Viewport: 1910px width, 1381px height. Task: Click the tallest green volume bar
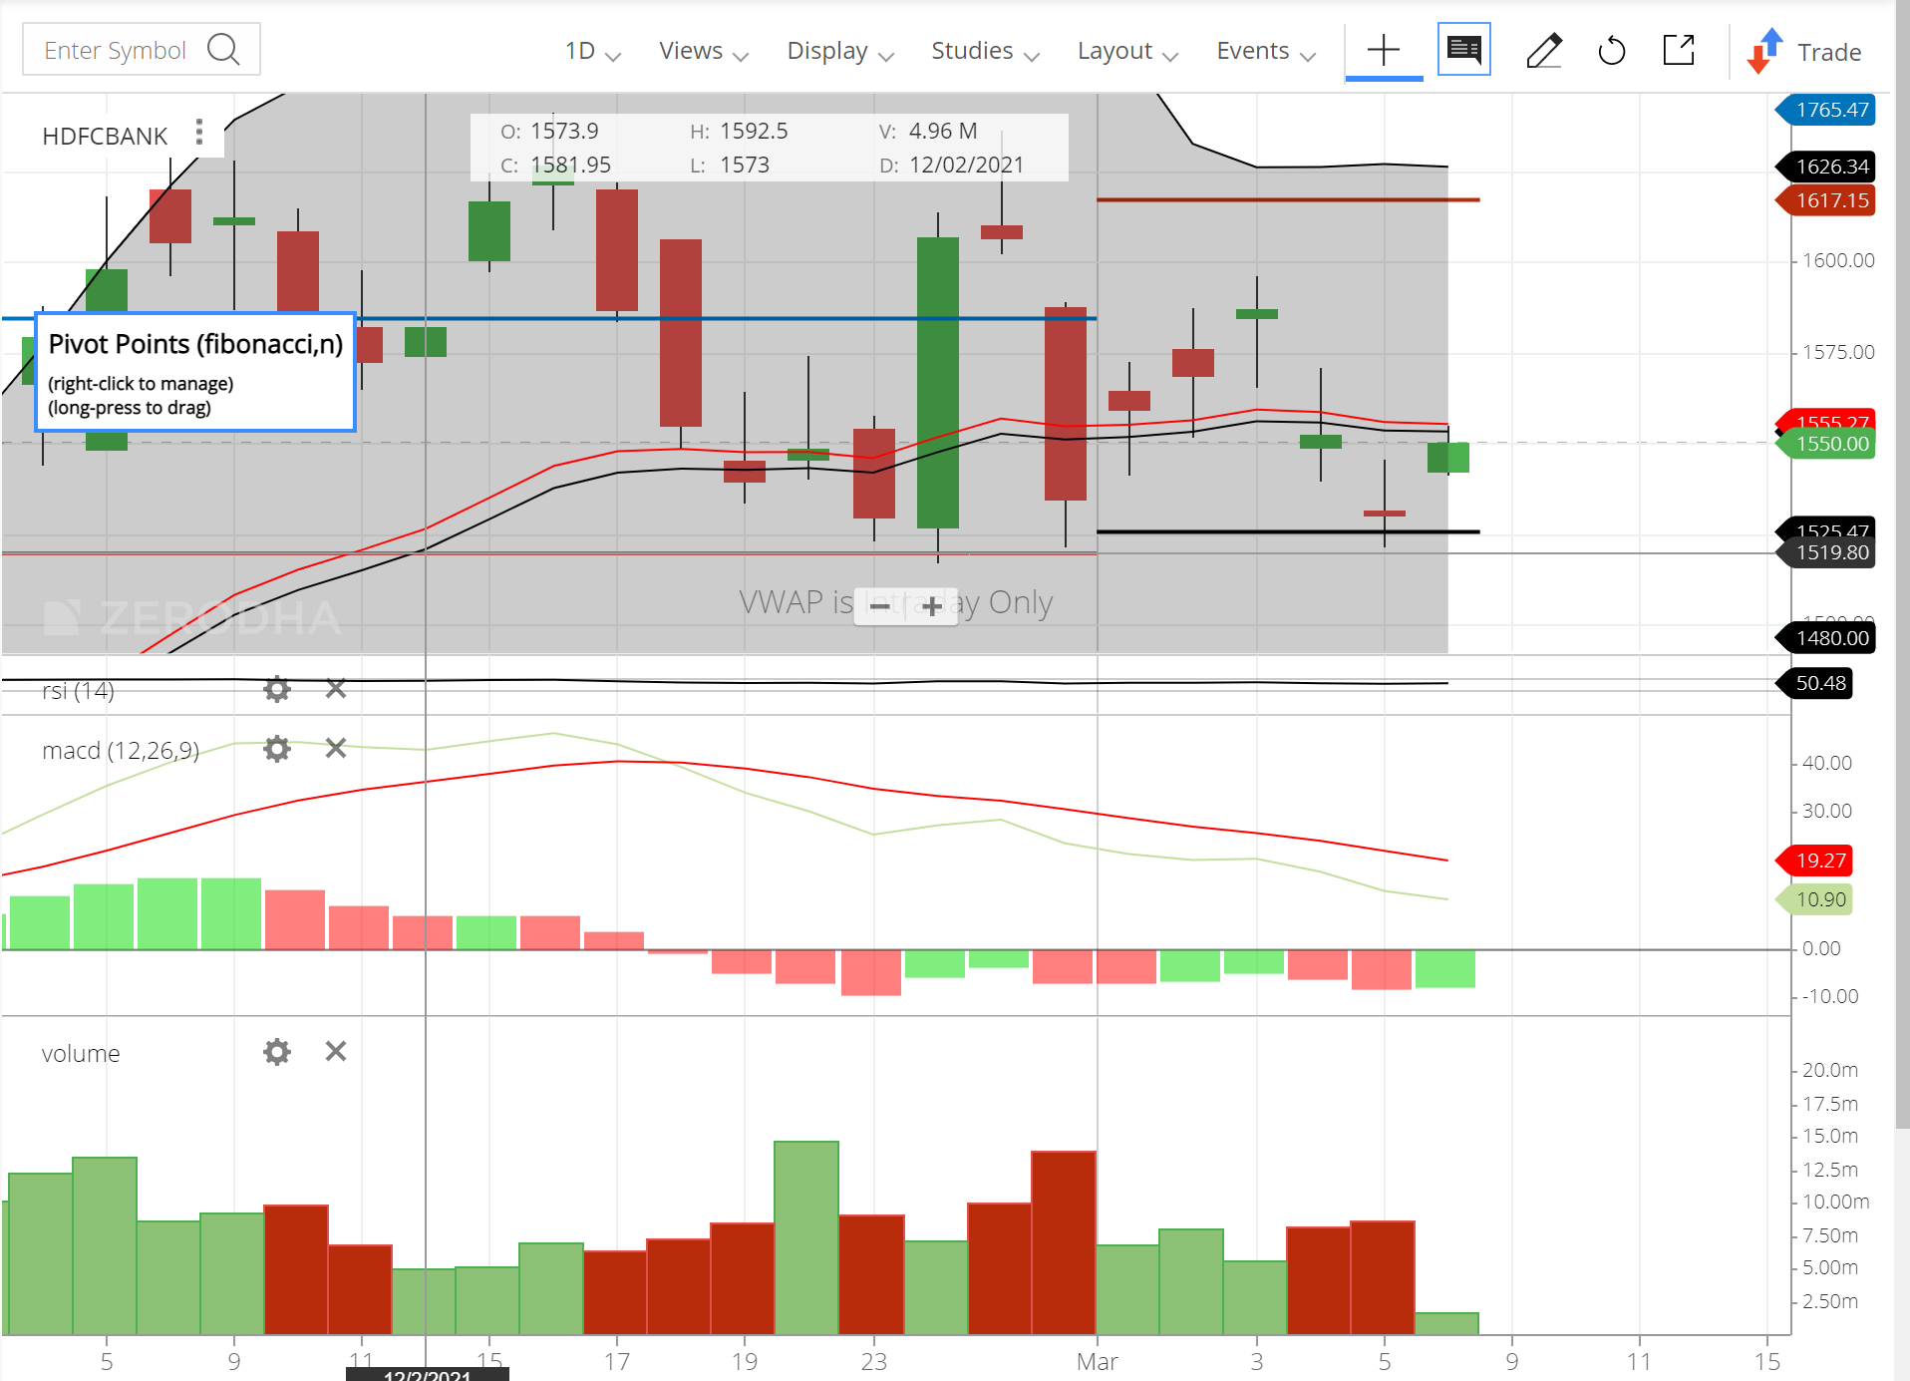coord(806,1237)
